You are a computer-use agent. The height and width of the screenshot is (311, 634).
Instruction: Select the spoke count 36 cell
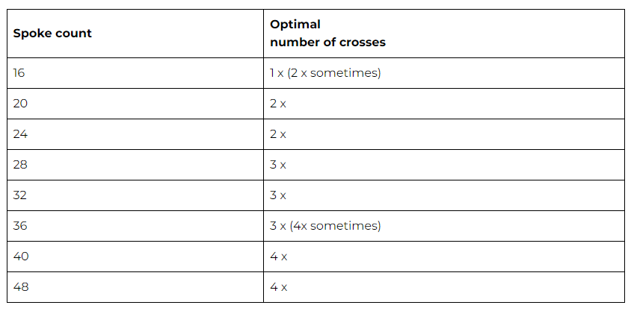pos(135,226)
